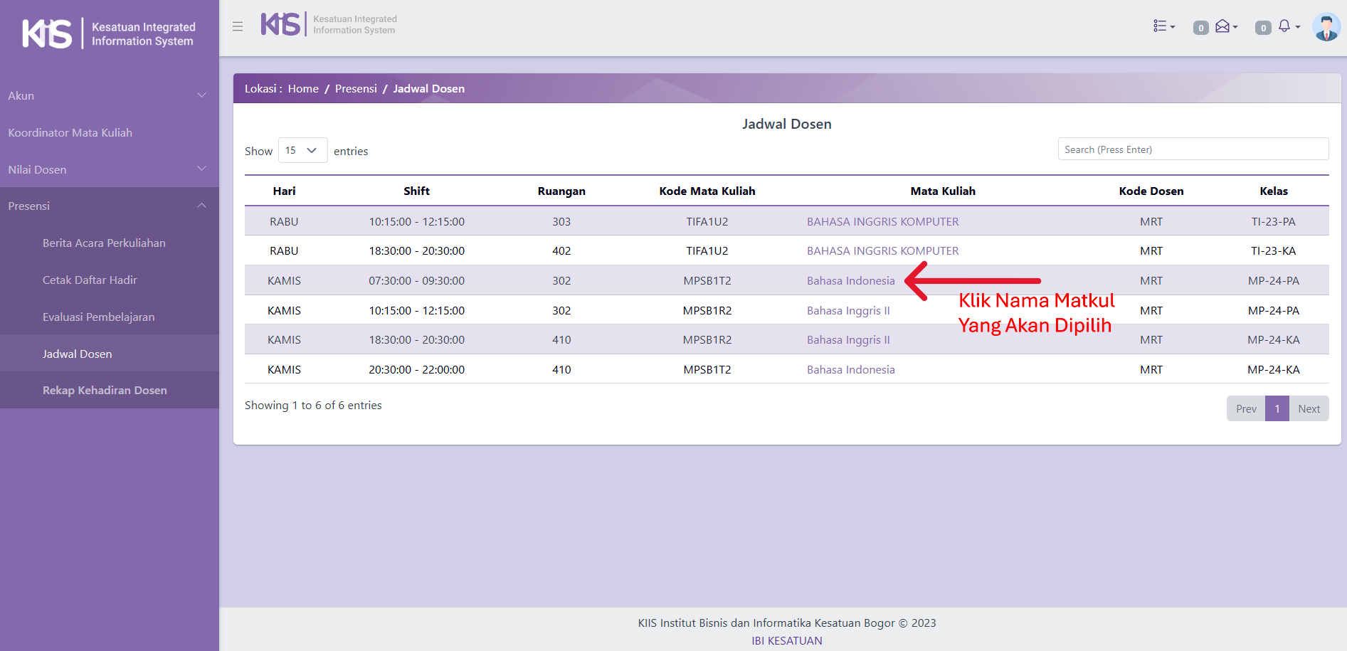This screenshot has width=1347, height=651.
Task: Click the Home breadcrumb link
Action: coord(303,89)
